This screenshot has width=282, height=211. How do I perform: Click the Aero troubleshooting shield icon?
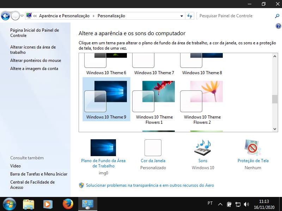coord(81,185)
